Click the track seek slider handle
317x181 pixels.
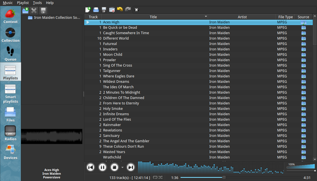point(224,178)
